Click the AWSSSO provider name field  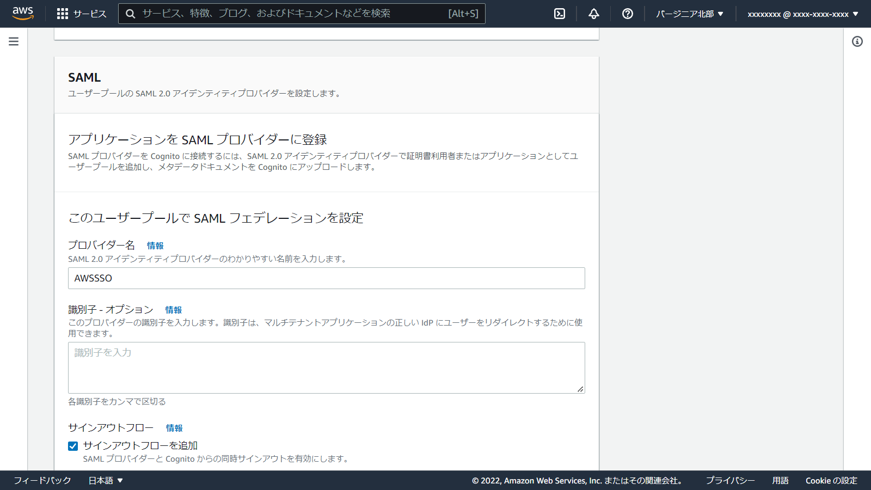tap(327, 278)
